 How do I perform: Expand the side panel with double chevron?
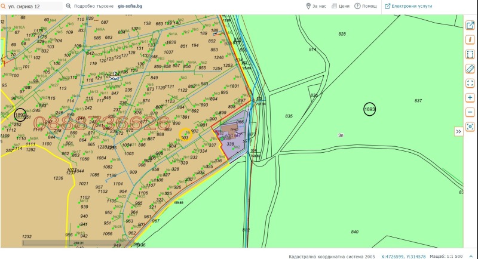point(458,131)
